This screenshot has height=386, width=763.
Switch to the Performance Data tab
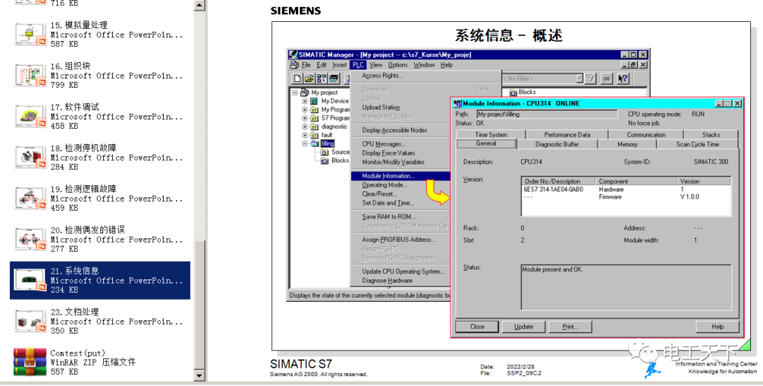point(567,134)
